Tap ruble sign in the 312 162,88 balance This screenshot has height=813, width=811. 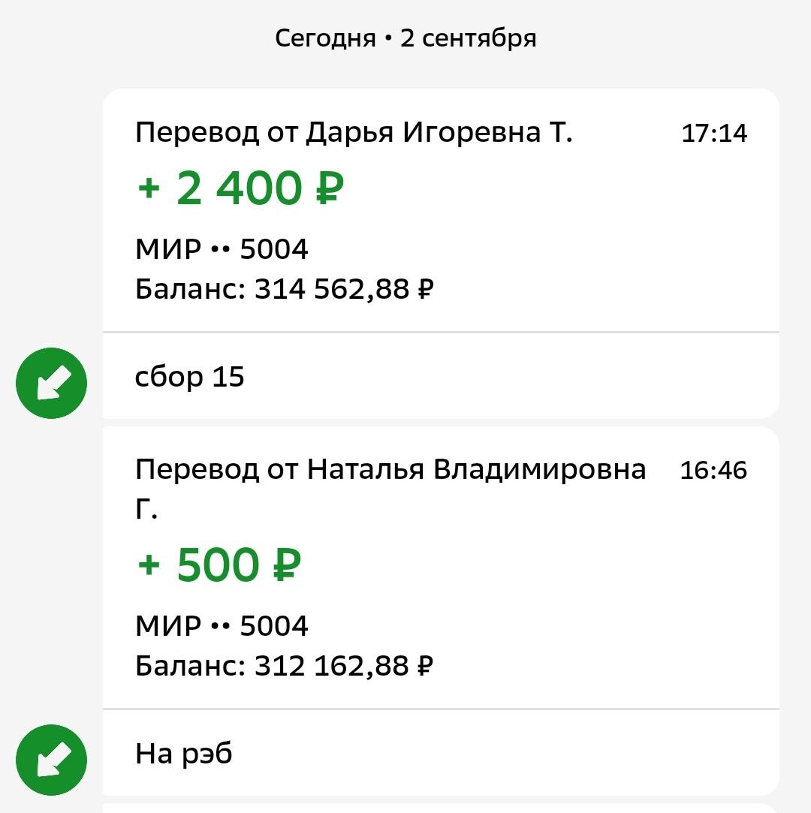(426, 666)
